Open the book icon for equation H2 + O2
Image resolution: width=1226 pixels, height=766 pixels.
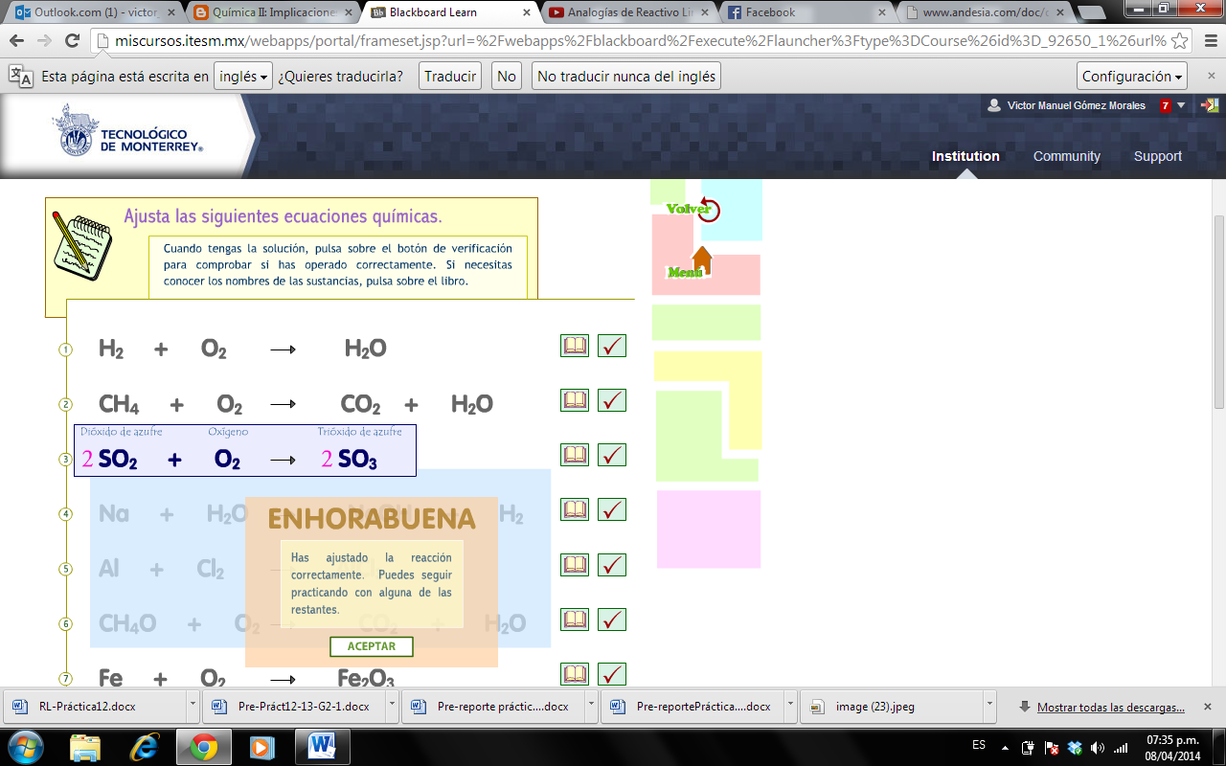[575, 346]
